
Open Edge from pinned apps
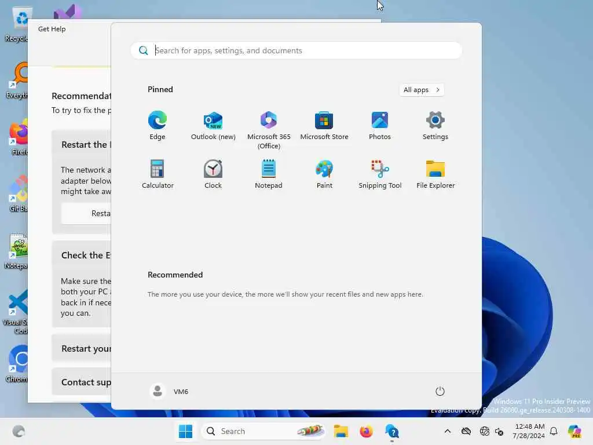(x=158, y=126)
